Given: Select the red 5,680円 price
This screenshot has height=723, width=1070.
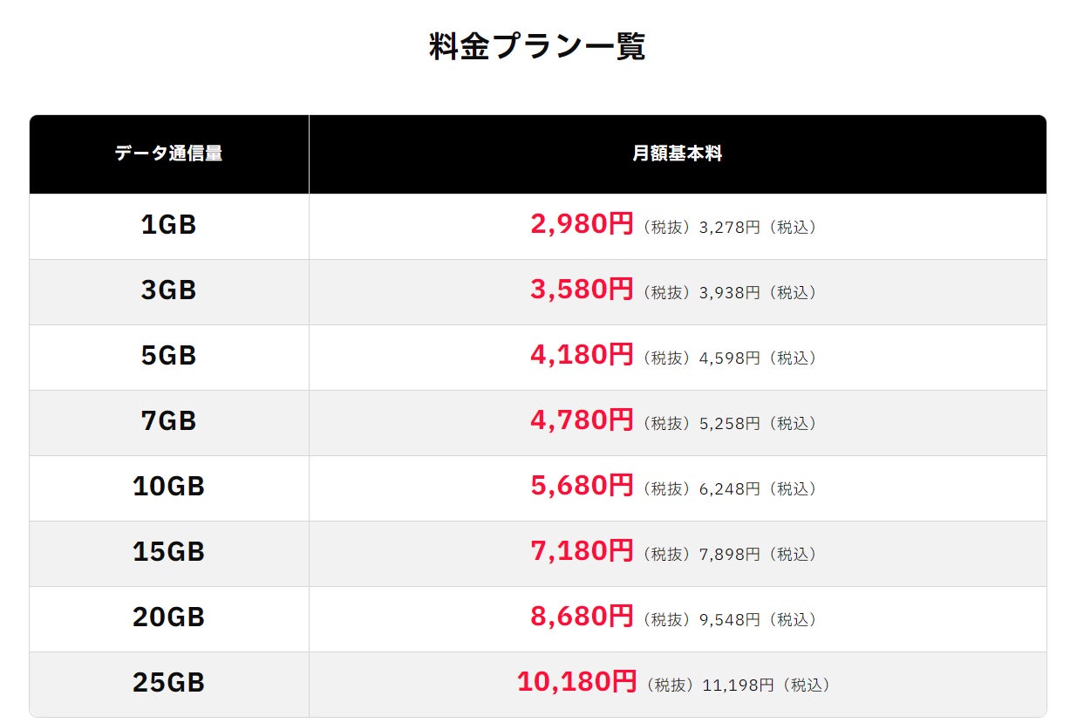Looking at the screenshot, I should pyautogui.click(x=582, y=486).
